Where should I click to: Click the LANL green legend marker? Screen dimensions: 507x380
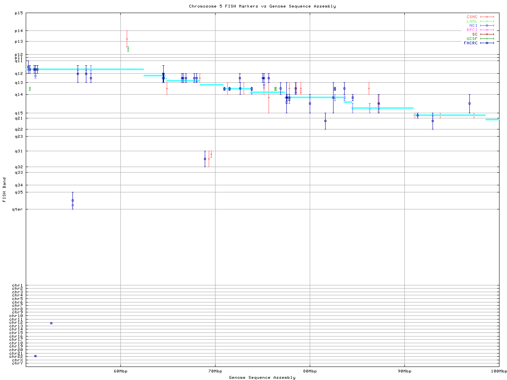pyautogui.click(x=487, y=21)
